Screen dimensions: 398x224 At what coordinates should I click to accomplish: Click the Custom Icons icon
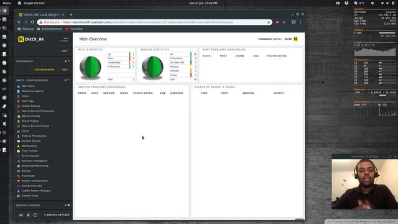click(x=18, y=196)
